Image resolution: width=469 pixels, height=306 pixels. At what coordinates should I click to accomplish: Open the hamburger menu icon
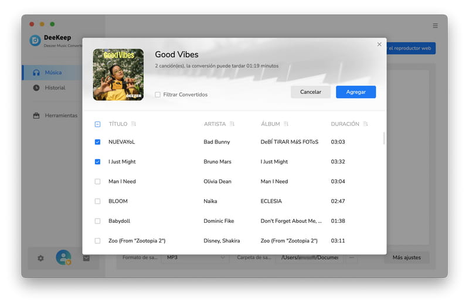pos(435,26)
